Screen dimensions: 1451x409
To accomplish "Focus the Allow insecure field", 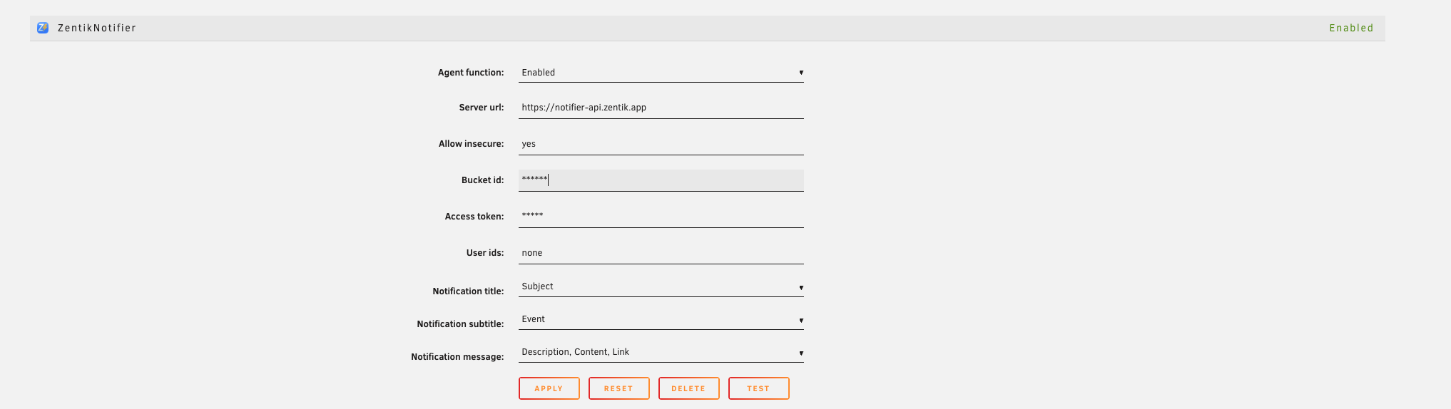I will pos(661,144).
